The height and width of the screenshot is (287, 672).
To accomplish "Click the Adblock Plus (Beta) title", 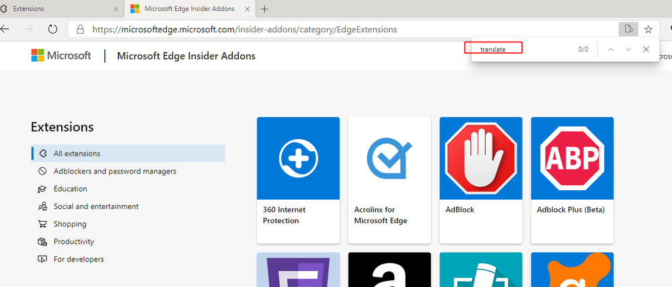I will click(571, 210).
